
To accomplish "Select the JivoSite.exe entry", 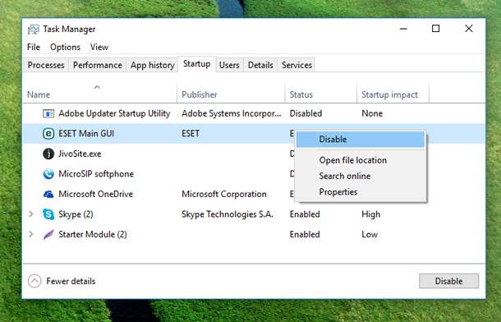I will 80,154.
